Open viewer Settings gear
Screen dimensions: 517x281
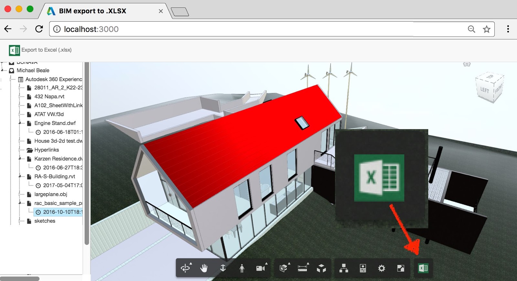382,268
